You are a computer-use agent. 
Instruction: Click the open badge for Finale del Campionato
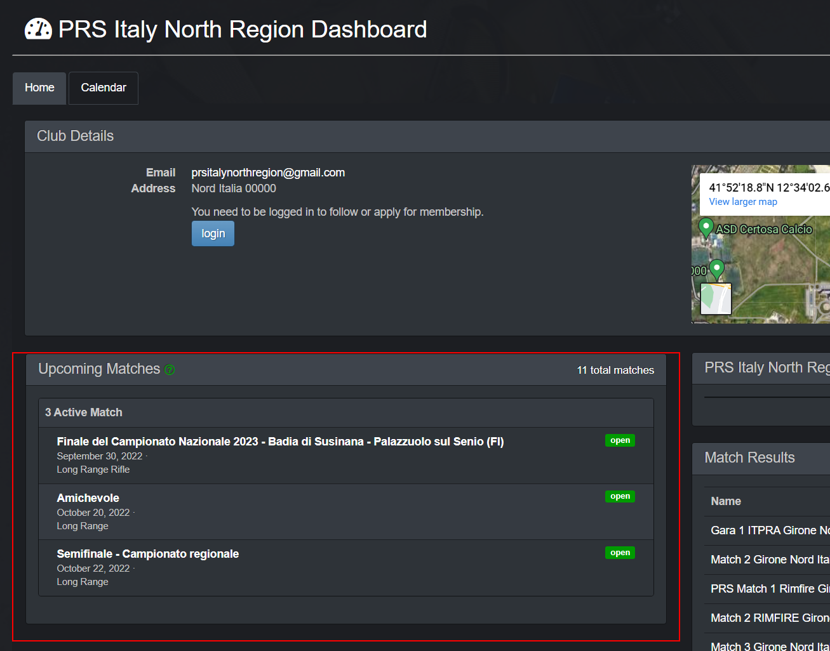[x=620, y=440]
